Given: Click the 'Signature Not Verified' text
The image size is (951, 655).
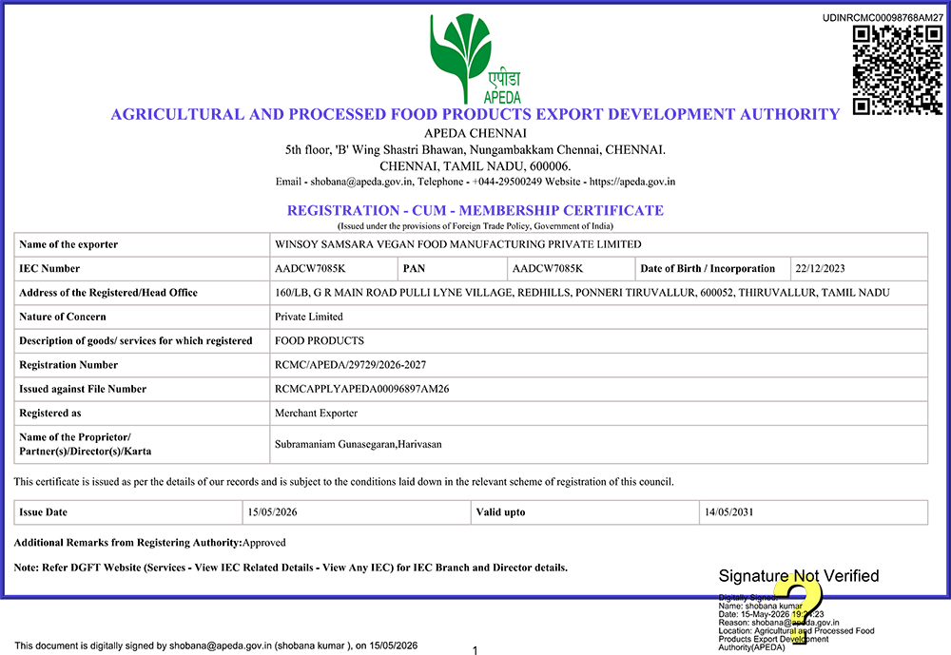Looking at the screenshot, I should (798, 575).
